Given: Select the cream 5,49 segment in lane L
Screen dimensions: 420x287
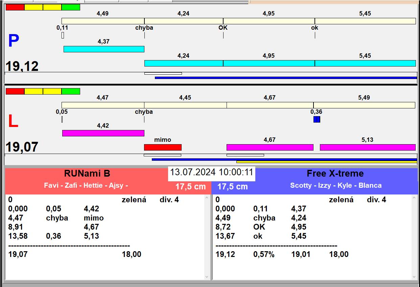Looking at the screenshot, I should (364, 105).
